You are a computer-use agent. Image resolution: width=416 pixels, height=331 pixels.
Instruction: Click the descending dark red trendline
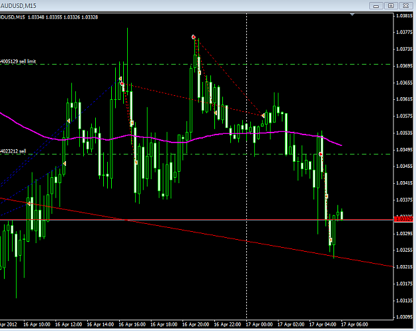pyautogui.click(x=196, y=232)
